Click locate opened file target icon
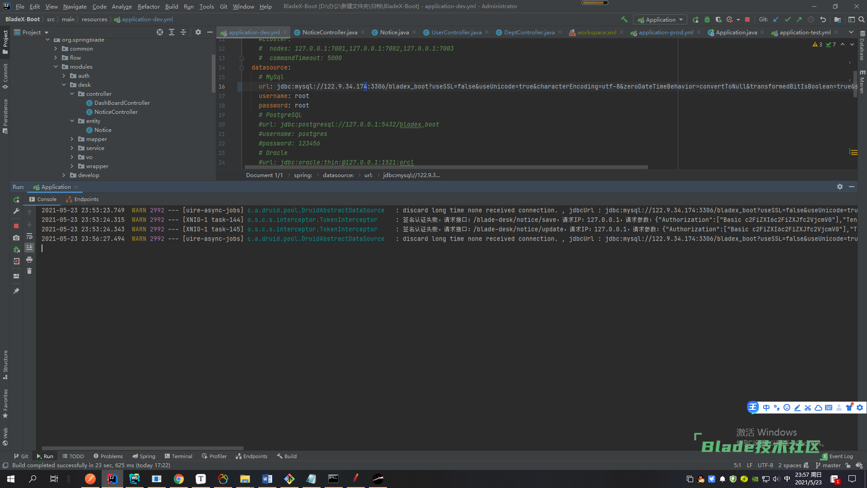The height and width of the screenshot is (488, 867). tap(160, 32)
